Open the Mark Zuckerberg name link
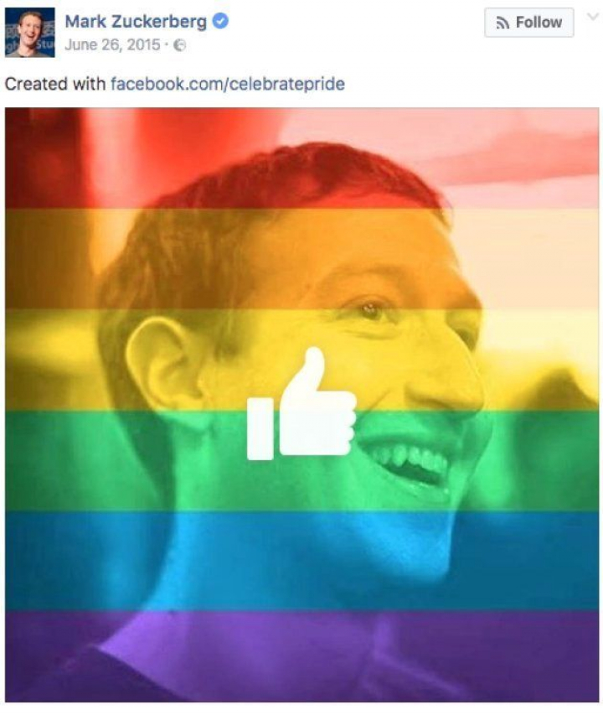Viewport: 603px width, 715px height. coord(136,22)
